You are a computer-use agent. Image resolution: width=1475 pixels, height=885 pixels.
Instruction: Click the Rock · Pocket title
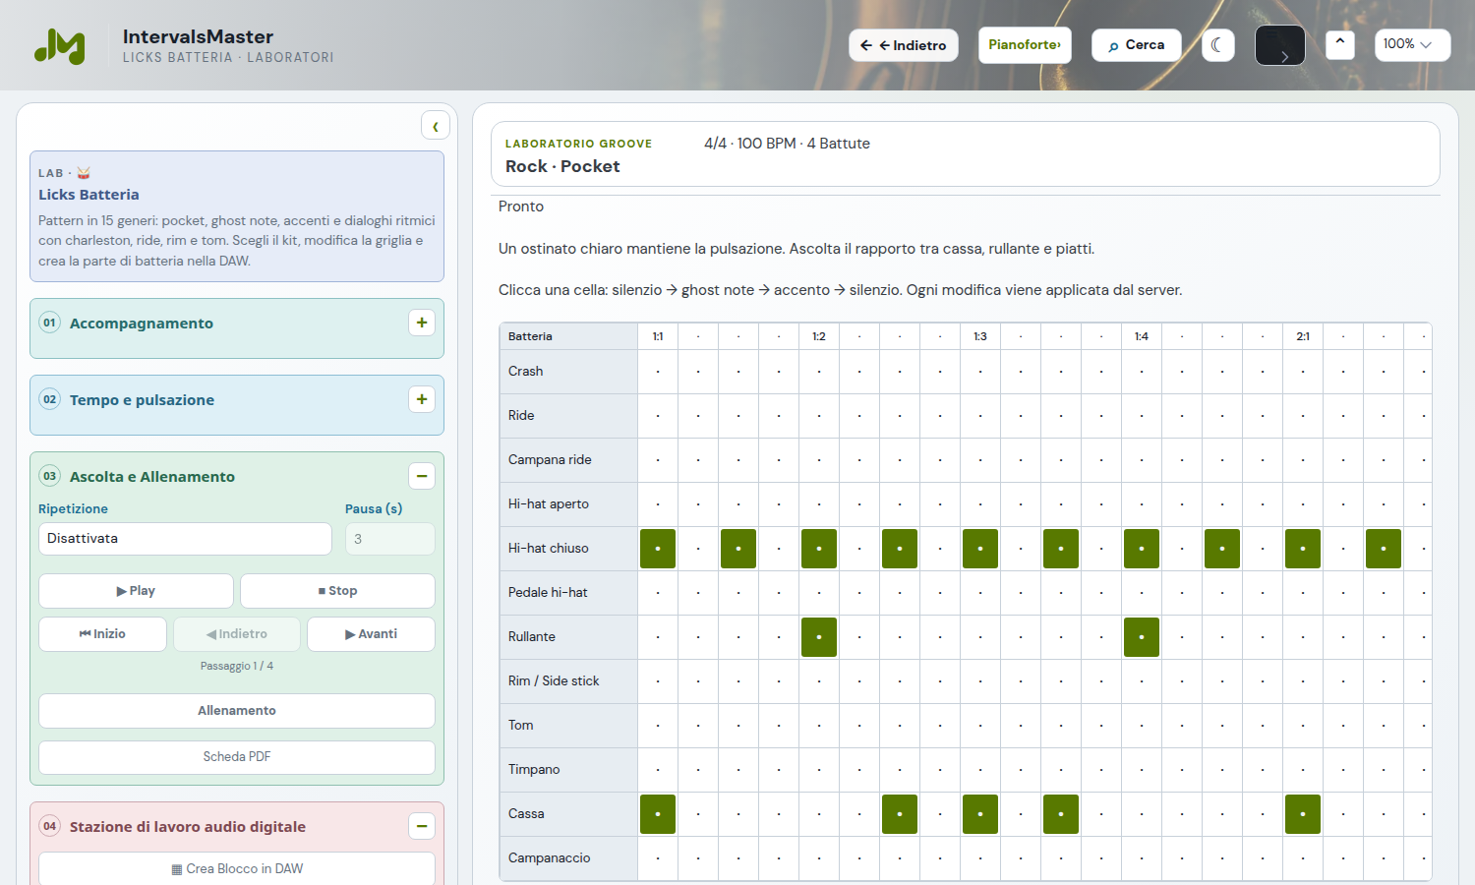[562, 167]
